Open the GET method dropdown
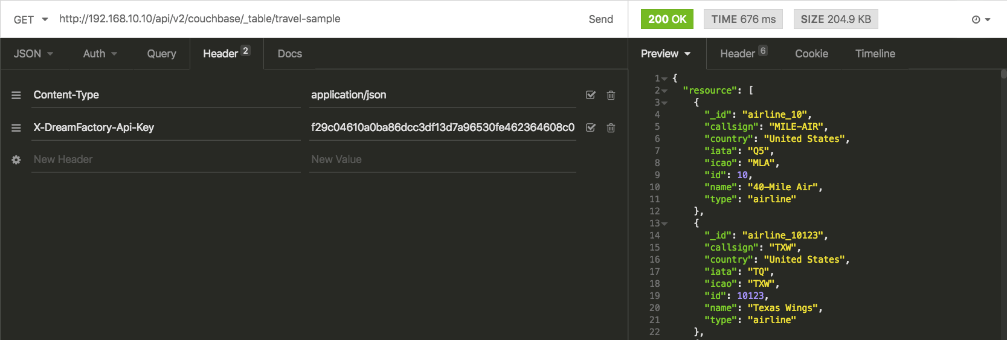Screen dimensions: 1007x340 [31, 19]
